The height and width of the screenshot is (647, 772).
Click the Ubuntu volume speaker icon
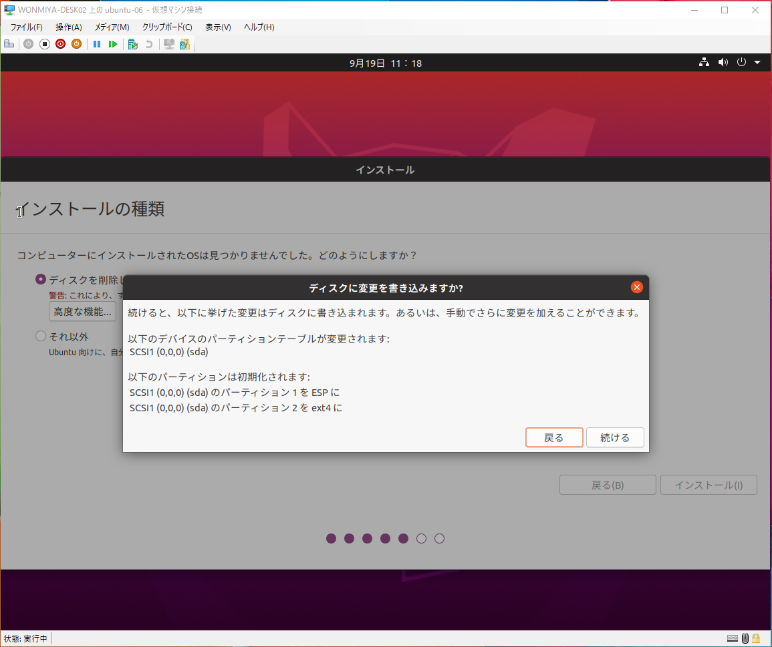pyautogui.click(x=723, y=63)
